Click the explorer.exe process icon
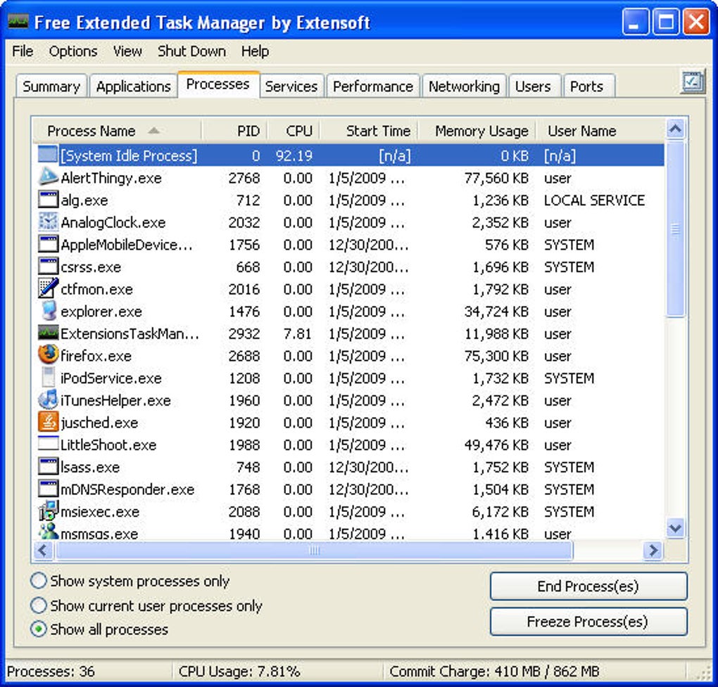Image resolution: width=718 pixels, height=687 pixels. tap(48, 311)
